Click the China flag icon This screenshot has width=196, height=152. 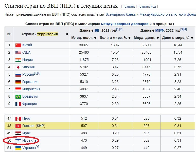click(18, 45)
